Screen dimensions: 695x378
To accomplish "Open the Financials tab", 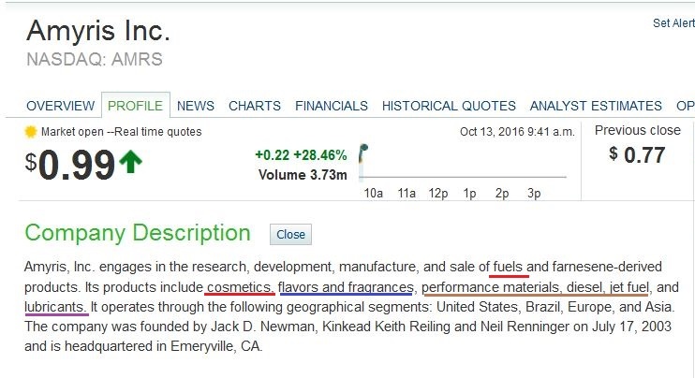I will [x=332, y=106].
